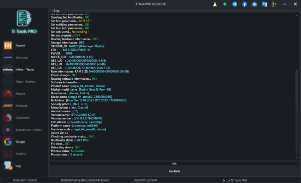Click the 0% progress bar

[x=175, y=163]
